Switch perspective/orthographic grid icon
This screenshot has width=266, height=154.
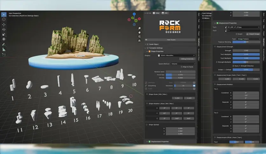pyautogui.click(x=139, y=41)
